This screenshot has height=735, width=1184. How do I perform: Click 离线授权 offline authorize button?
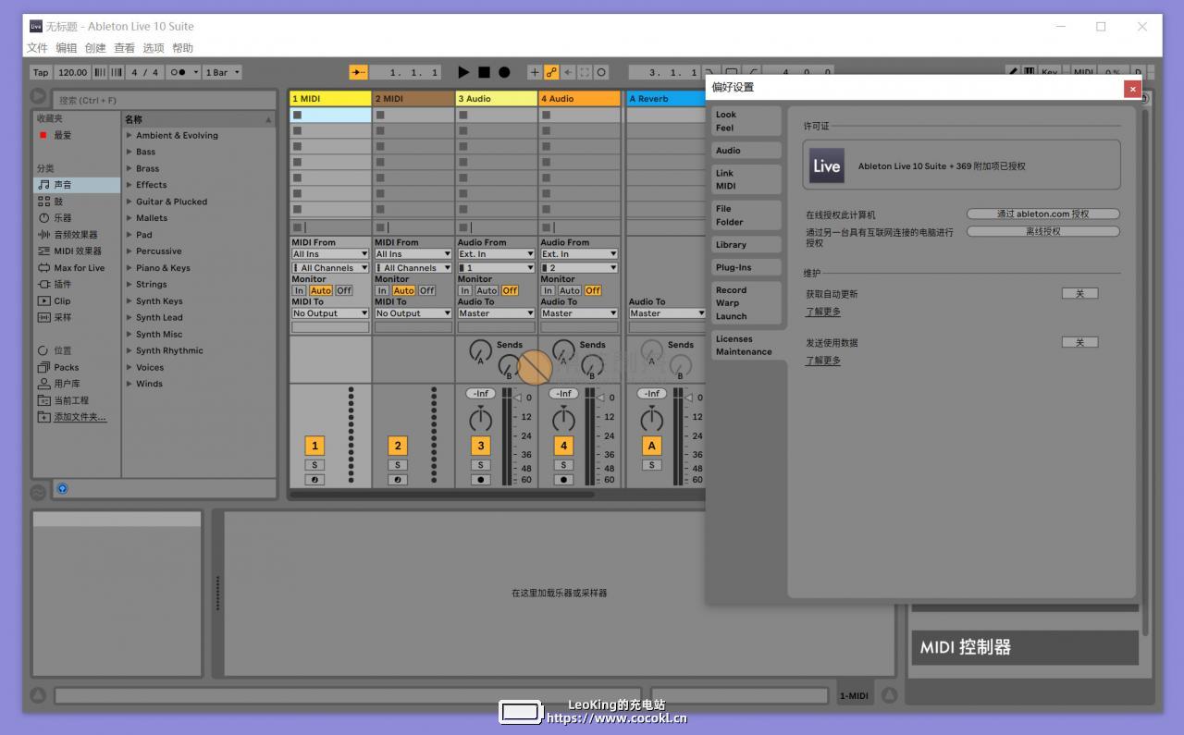point(1042,231)
